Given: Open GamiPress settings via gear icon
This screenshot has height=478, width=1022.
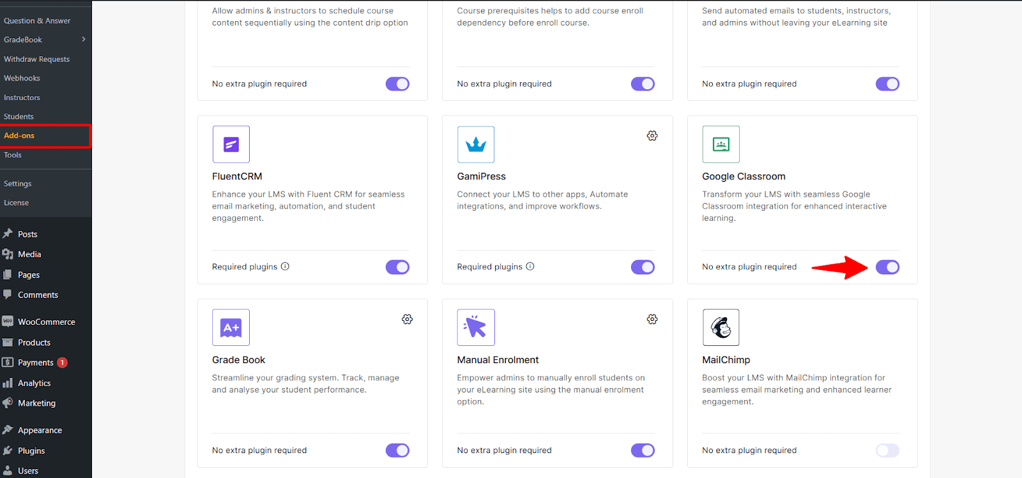Looking at the screenshot, I should pos(652,135).
